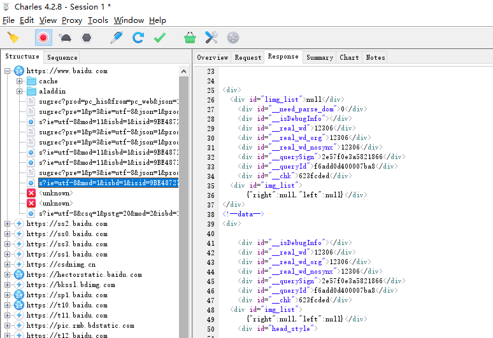Collapse the https://www.baidu.com node
The image size is (493, 338).
pyautogui.click(x=7, y=71)
